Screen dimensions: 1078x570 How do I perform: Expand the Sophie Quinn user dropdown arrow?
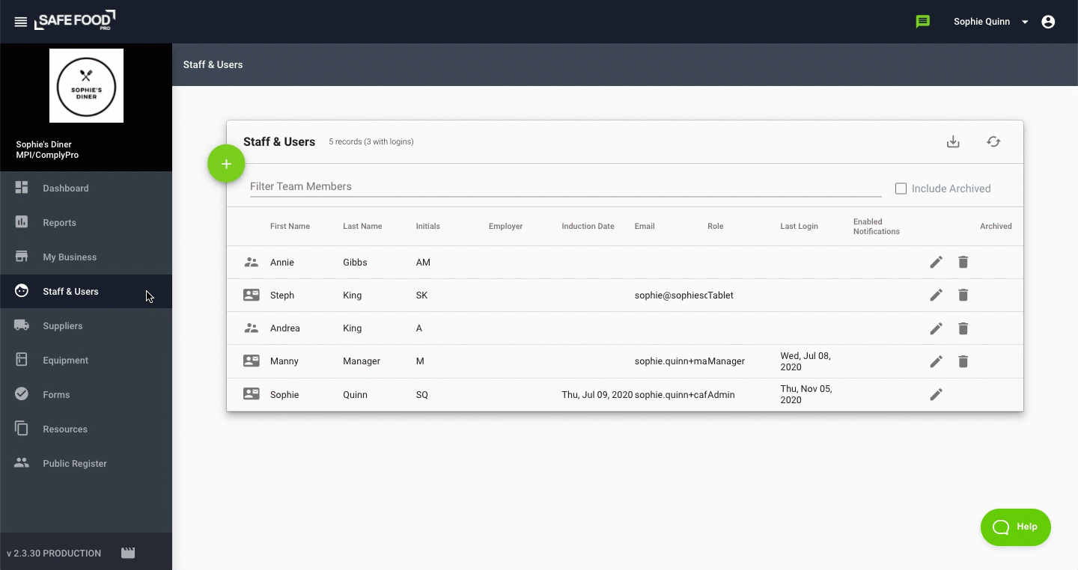tap(1025, 22)
